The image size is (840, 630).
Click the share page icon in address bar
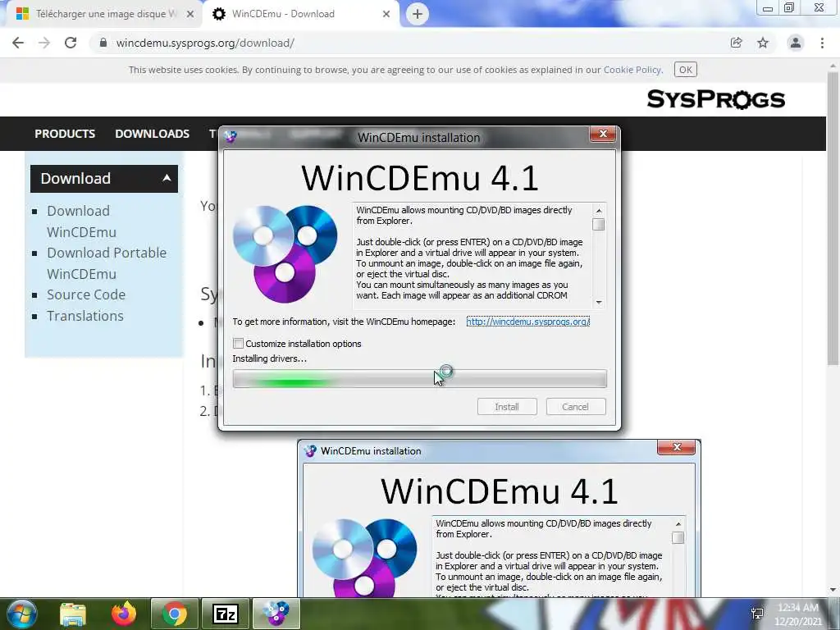click(x=736, y=43)
